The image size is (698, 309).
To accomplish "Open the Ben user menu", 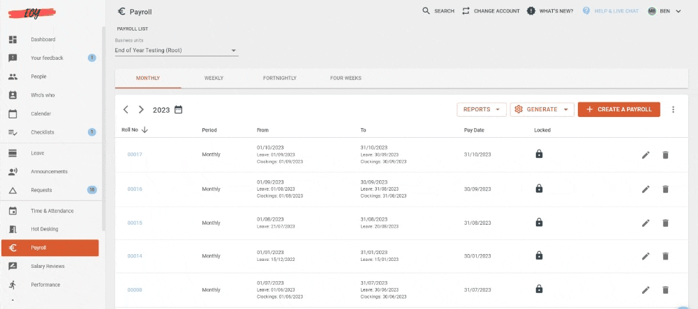I will (x=664, y=11).
